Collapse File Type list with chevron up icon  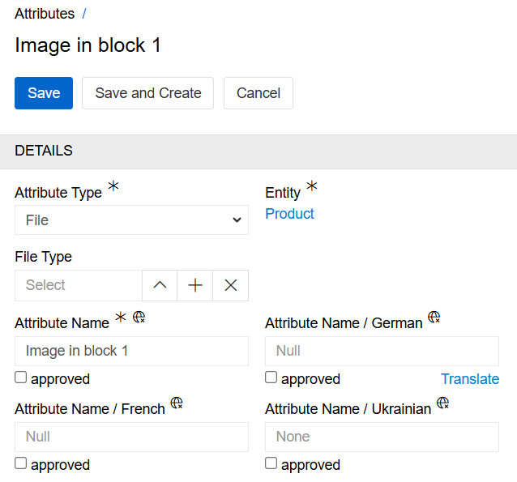click(x=160, y=285)
